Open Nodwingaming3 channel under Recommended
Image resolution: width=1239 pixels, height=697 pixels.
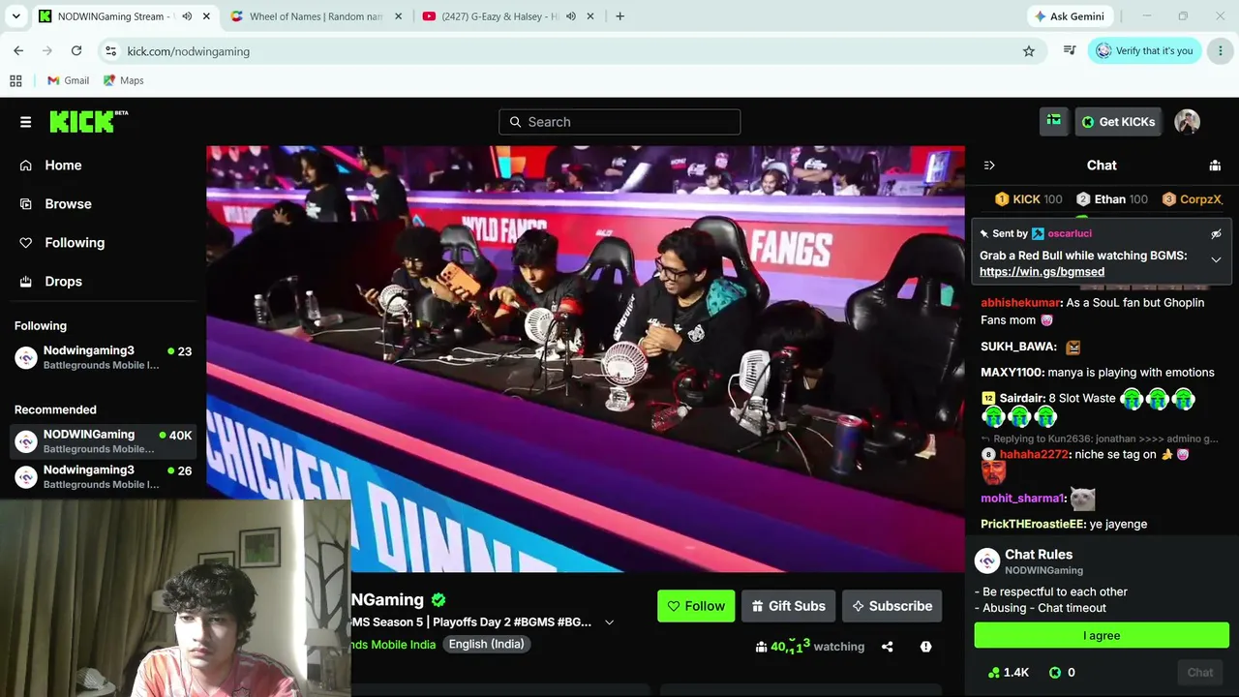pyautogui.click(x=103, y=477)
